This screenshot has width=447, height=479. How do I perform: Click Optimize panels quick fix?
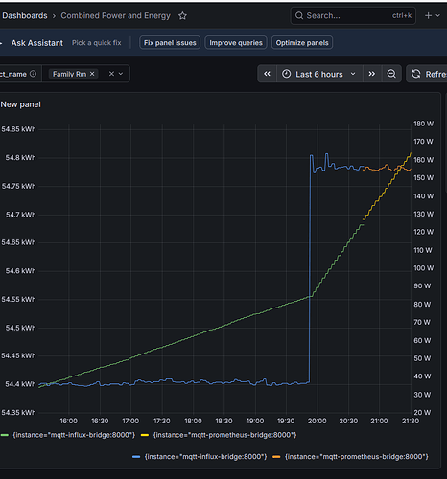coord(302,43)
